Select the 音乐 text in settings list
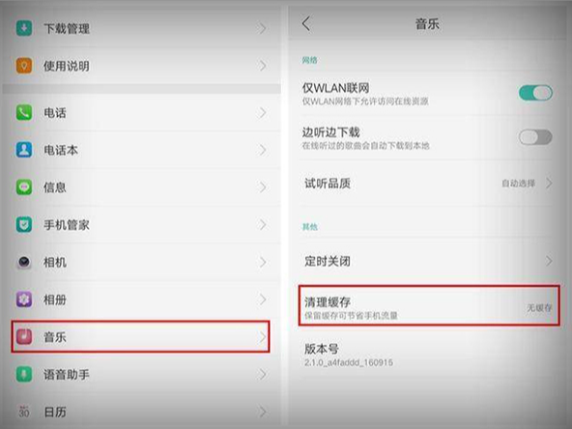Image resolution: width=572 pixels, height=429 pixels. tap(55, 337)
